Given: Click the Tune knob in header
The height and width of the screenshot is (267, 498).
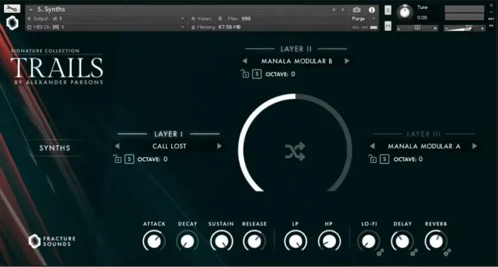Looking at the screenshot, I should 406,11.
